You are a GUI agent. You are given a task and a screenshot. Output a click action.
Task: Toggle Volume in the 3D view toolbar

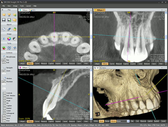point(113,121)
